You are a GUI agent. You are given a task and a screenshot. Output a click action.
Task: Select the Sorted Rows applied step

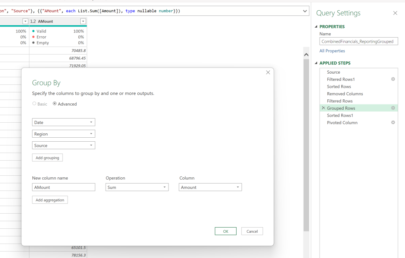(x=358, y=87)
